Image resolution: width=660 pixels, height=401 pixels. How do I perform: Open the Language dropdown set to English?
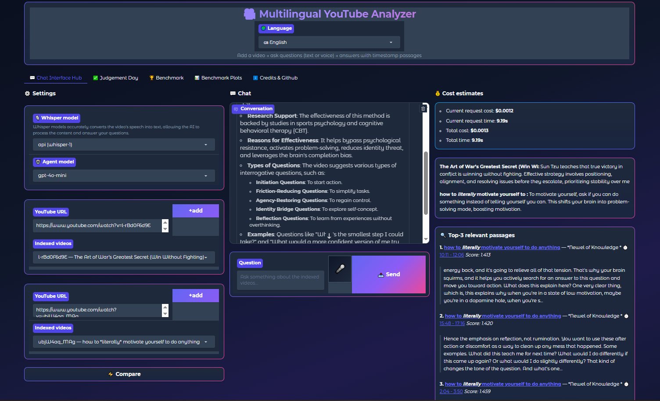click(329, 42)
